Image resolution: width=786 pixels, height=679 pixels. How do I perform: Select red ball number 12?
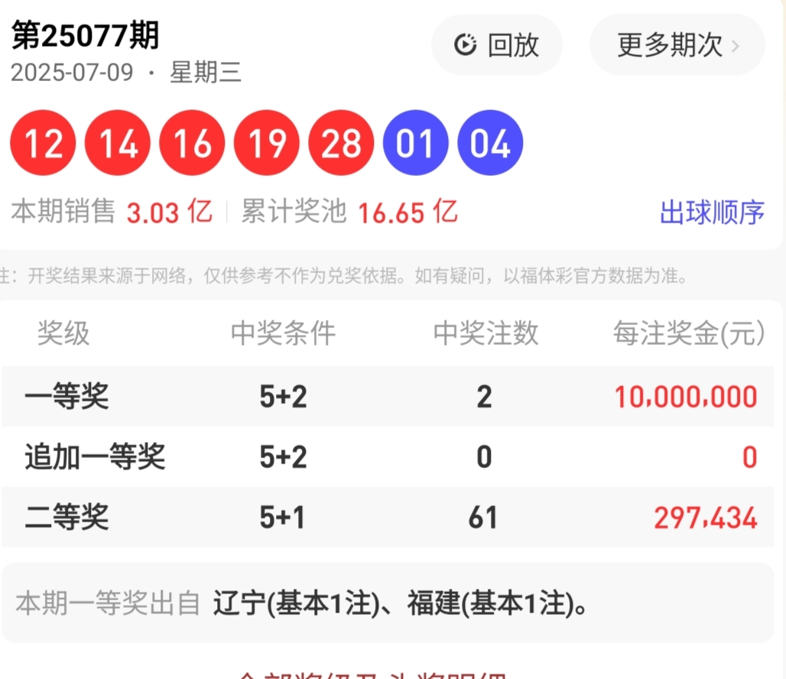[43, 143]
